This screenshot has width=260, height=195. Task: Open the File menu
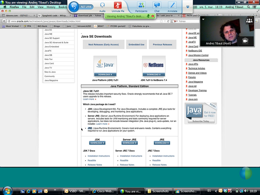pyautogui.click(x=24, y=7)
